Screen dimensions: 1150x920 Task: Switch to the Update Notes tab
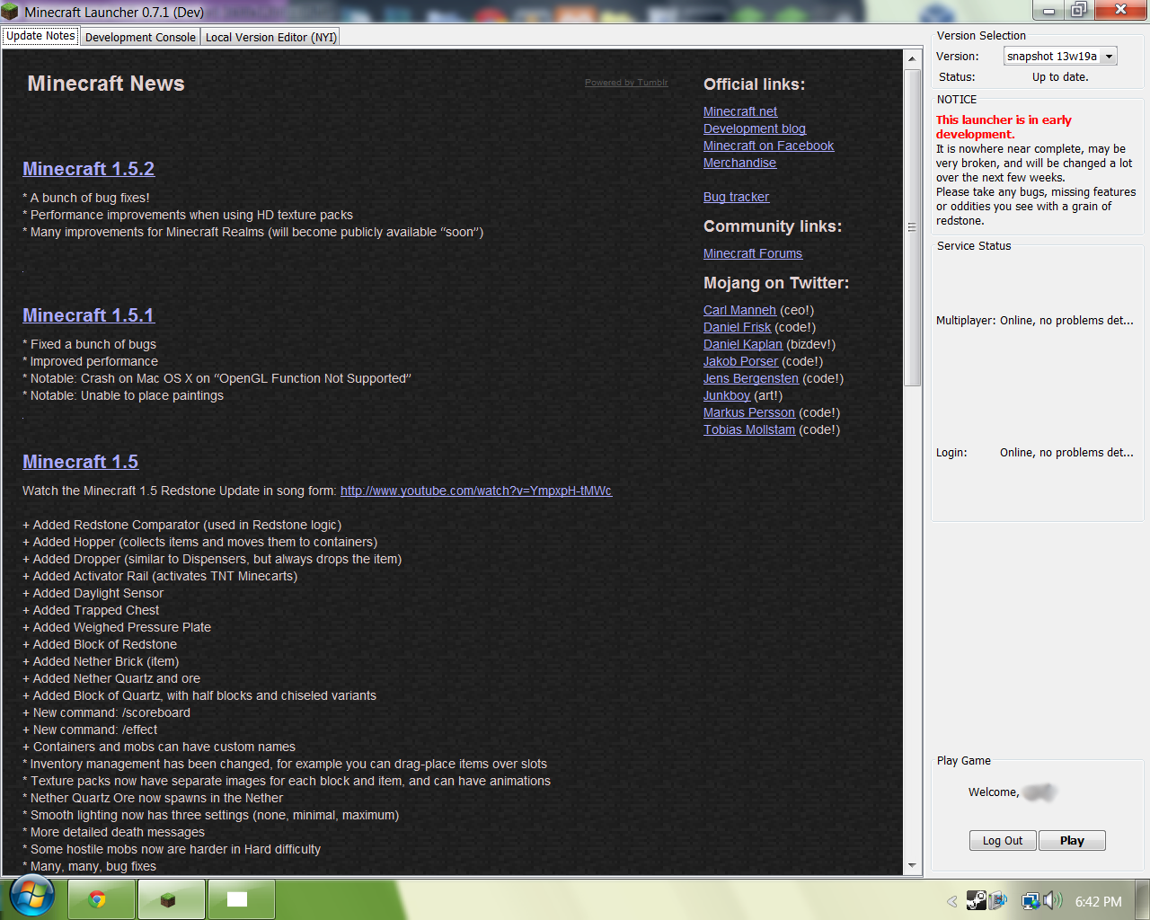pos(40,36)
